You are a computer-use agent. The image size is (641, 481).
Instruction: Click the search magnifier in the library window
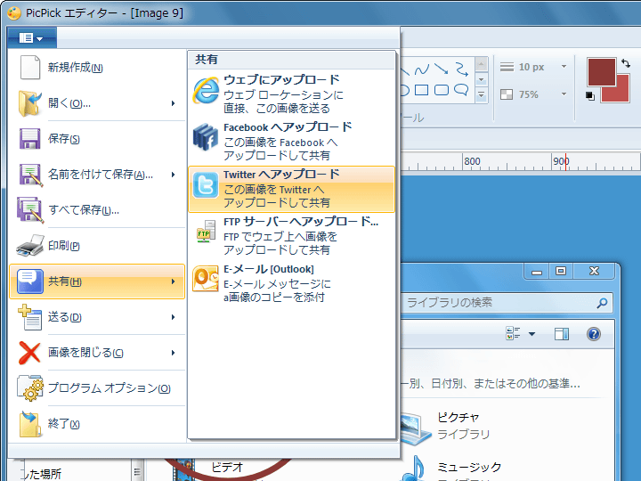coord(602,303)
